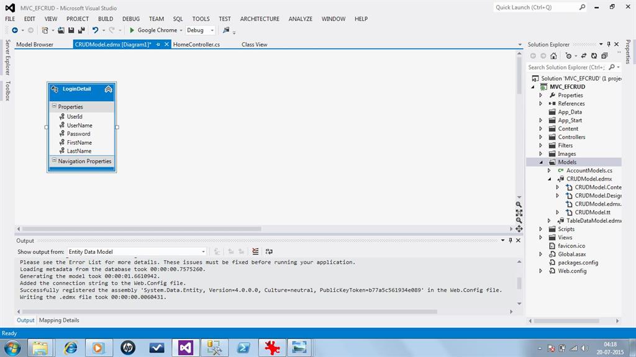Select the UserName property in LoginDetail
This screenshot has height=357, width=636.
[x=79, y=125]
